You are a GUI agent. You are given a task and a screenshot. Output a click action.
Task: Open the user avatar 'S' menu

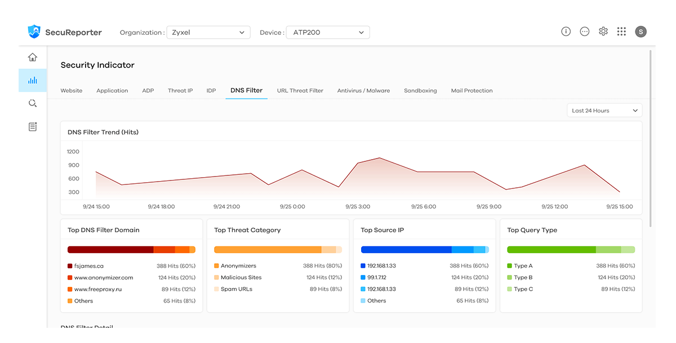pyautogui.click(x=641, y=31)
